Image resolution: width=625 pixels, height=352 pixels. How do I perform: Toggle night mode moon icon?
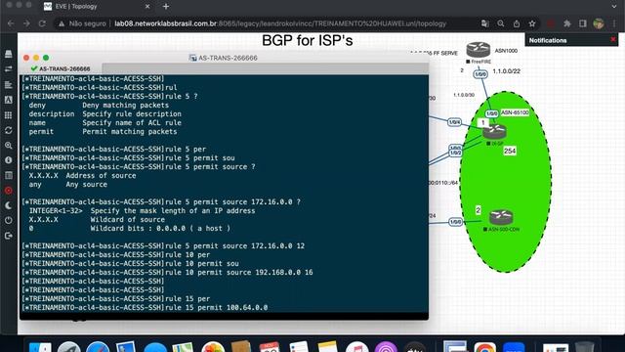[x=9, y=205]
